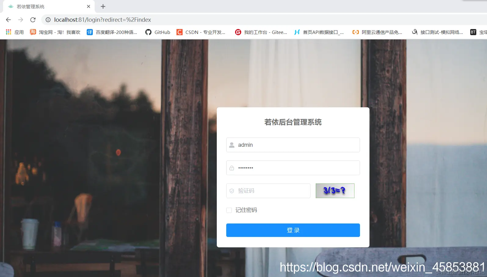Click the lock icon in password field
The image size is (487, 277).
pos(232,168)
